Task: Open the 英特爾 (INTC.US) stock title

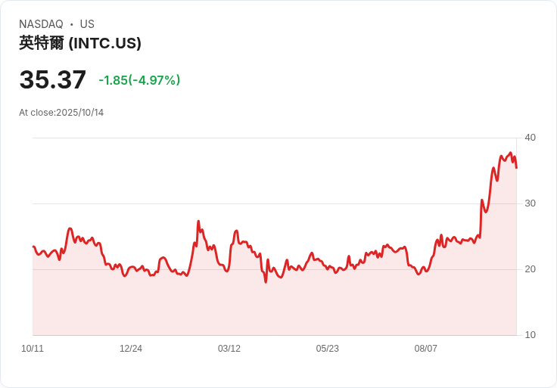Action: (80, 43)
